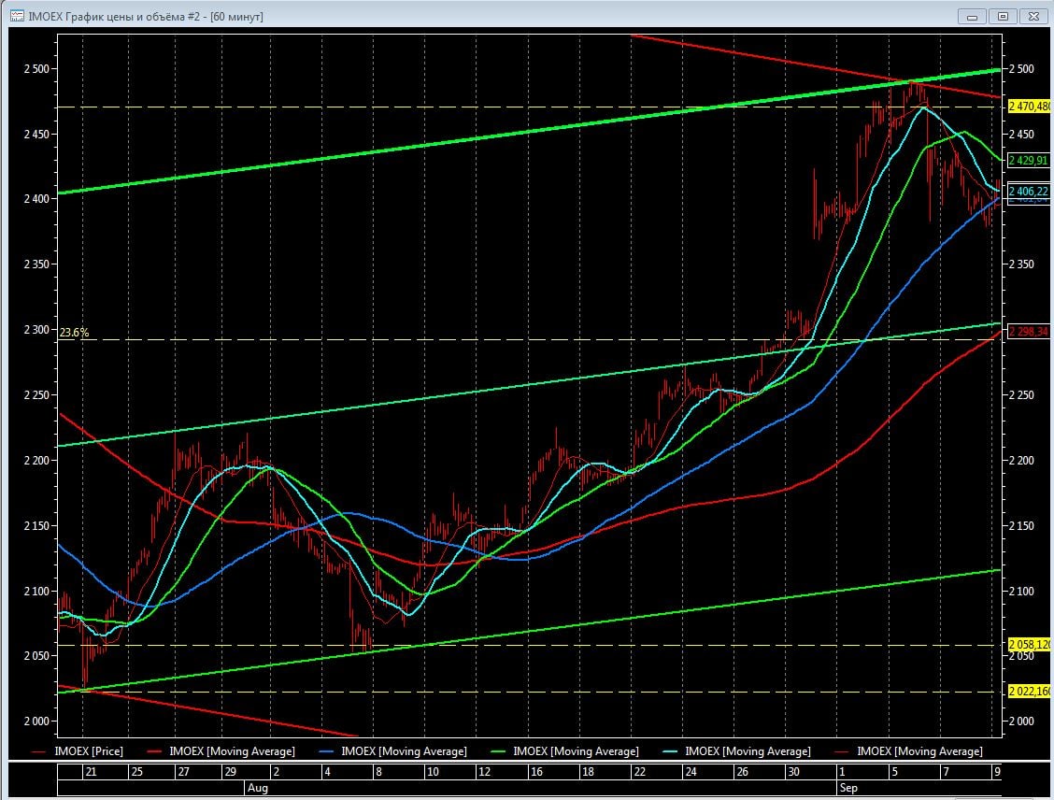Click the blue Moving Average legend swatch
The height and width of the screenshot is (800, 1054).
tap(323, 751)
